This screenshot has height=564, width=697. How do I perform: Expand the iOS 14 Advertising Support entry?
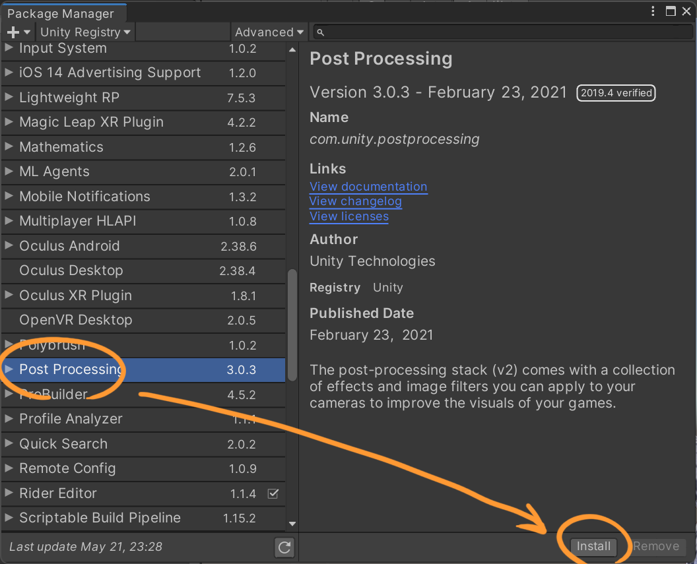[9, 73]
